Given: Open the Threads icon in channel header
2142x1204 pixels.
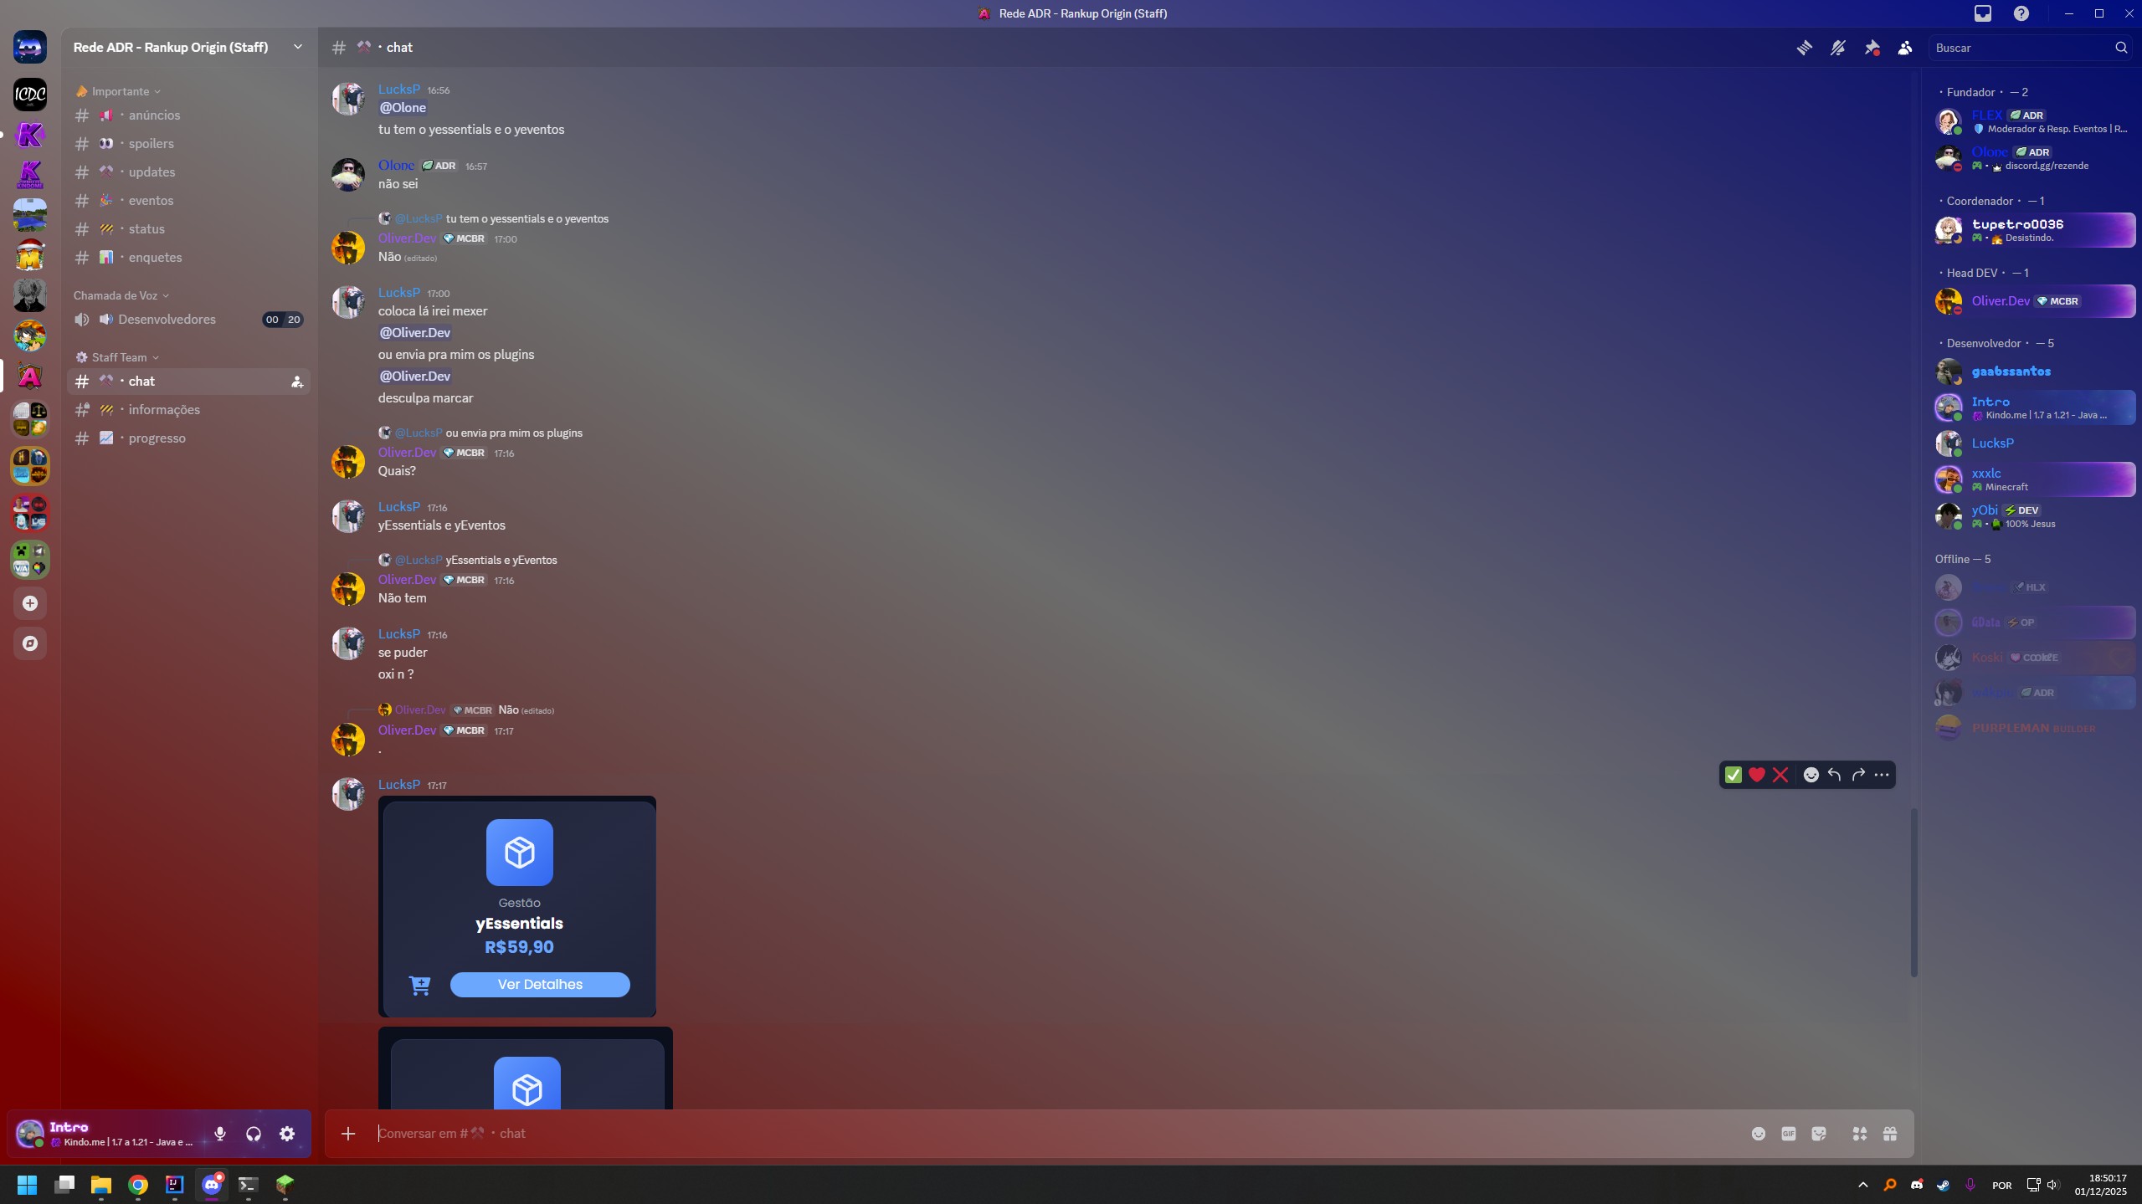Looking at the screenshot, I should [x=1804, y=48].
